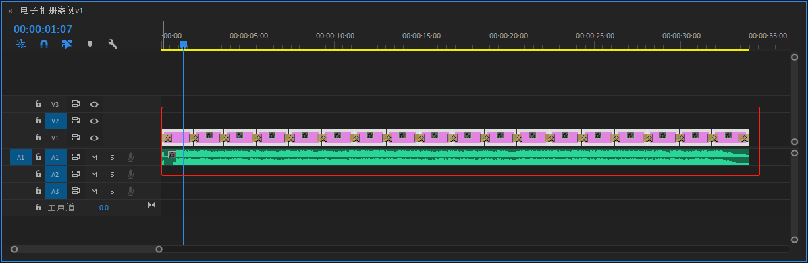Viewport: 808px width, 263px height.
Task: Click right handle of horizontal zoom scrollbar
Action: [159, 249]
